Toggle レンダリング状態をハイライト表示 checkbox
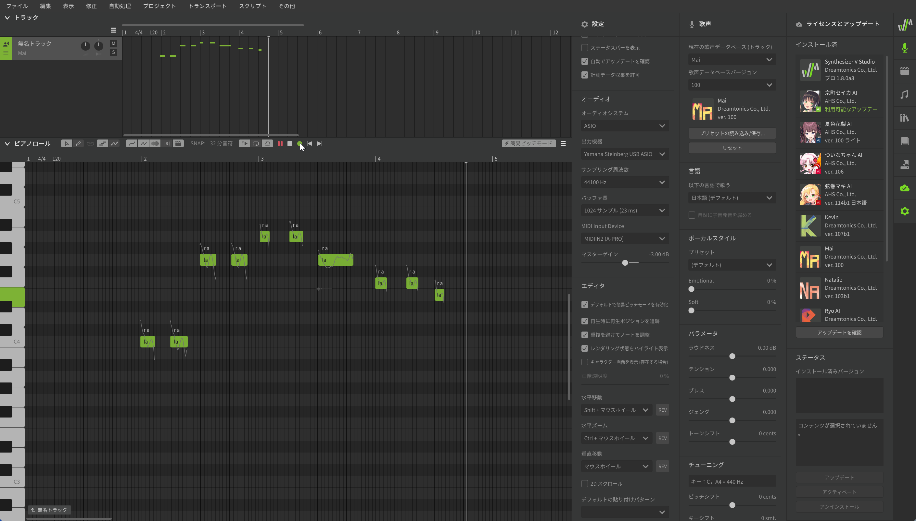Image resolution: width=916 pixels, height=521 pixels. click(x=585, y=348)
